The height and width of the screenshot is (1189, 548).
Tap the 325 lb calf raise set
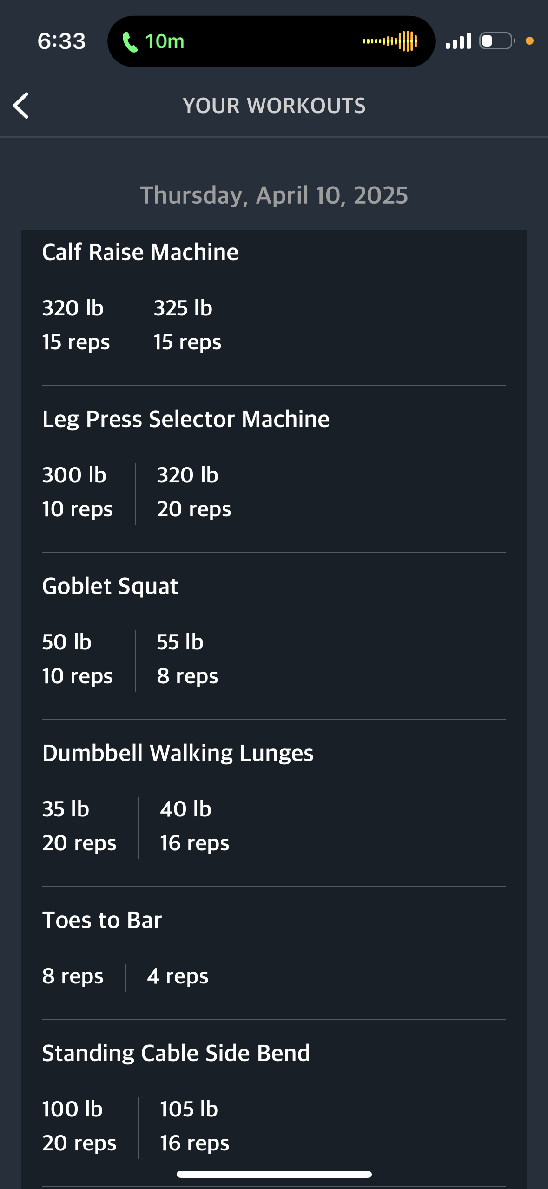click(188, 325)
